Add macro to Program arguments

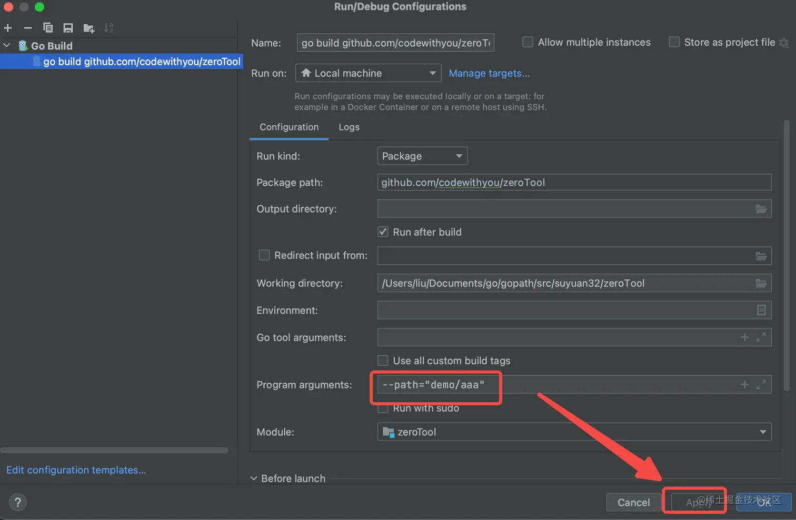click(x=744, y=385)
